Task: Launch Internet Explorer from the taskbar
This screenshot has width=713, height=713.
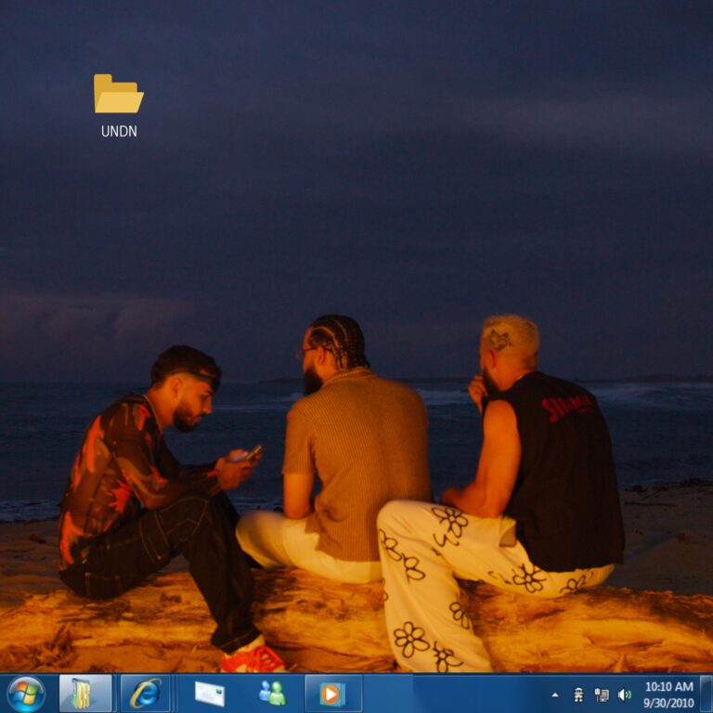Action: (x=146, y=694)
